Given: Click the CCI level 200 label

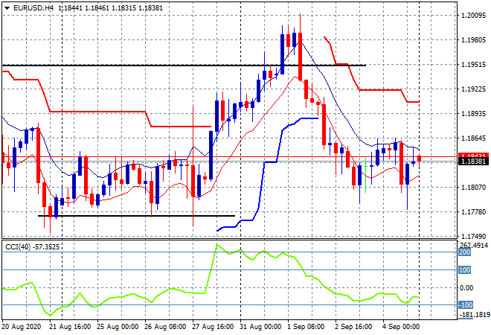Looking at the screenshot, I should pyautogui.click(x=465, y=252).
